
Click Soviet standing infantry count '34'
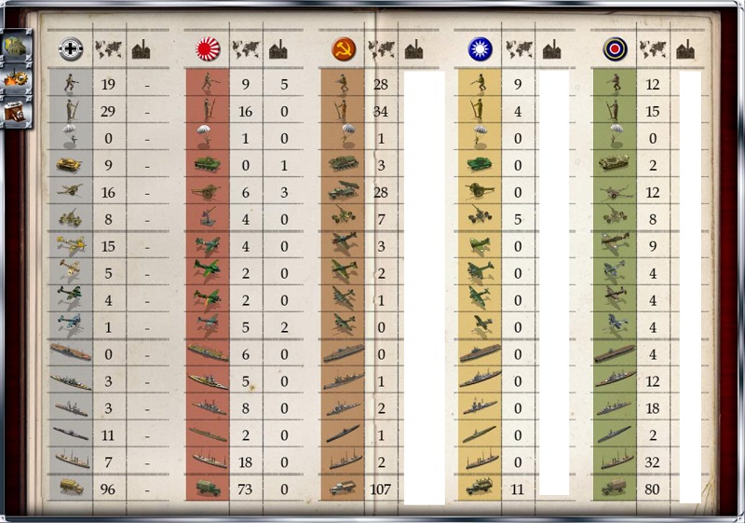381,111
